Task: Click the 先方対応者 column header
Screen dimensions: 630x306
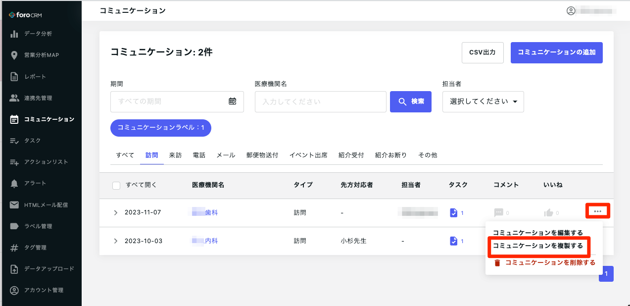Action: click(357, 185)
